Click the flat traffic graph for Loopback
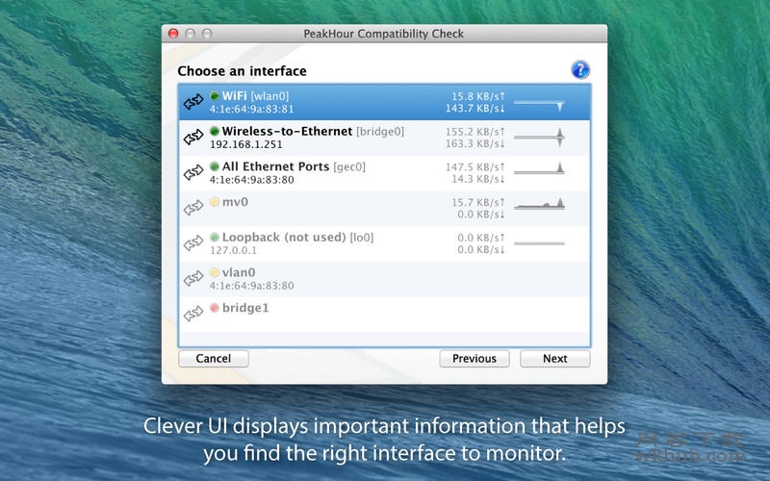Image resolution: width=770 pixels, height=481 pixels. (x=539, y=243)
